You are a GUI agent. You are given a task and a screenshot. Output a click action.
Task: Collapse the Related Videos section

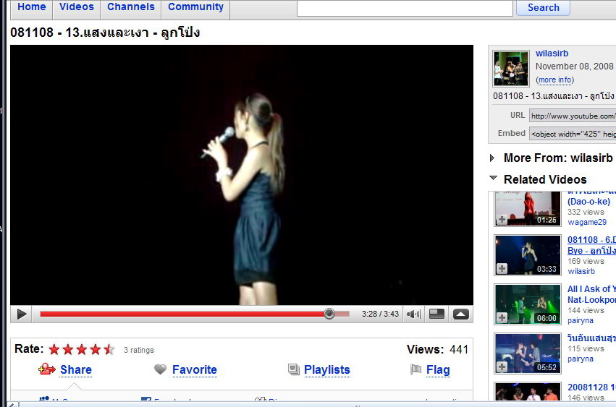494,178
